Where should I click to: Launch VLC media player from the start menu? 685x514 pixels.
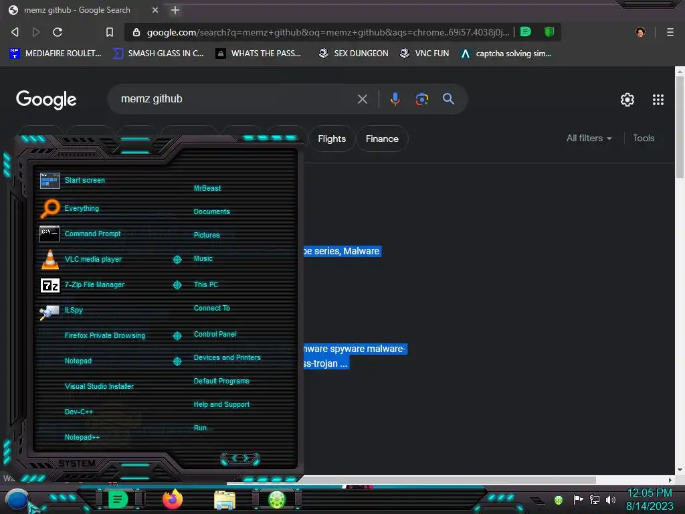(93, 259)
